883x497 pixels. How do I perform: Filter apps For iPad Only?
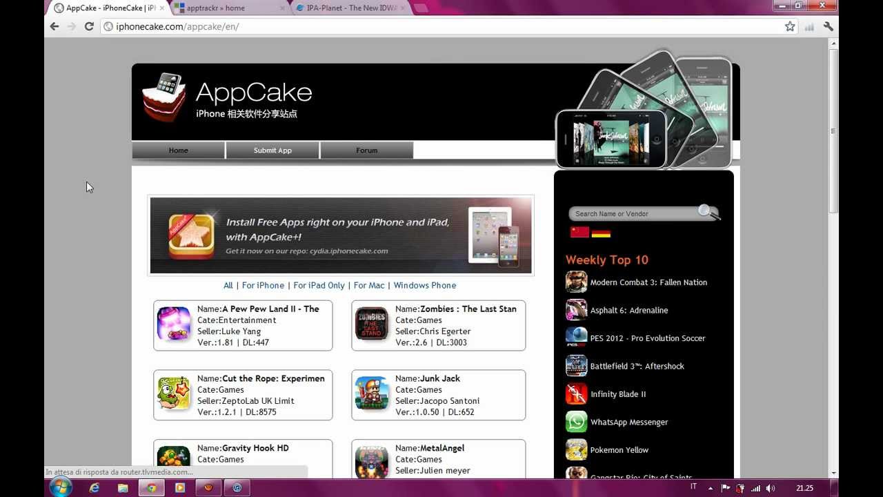(319, 285)
